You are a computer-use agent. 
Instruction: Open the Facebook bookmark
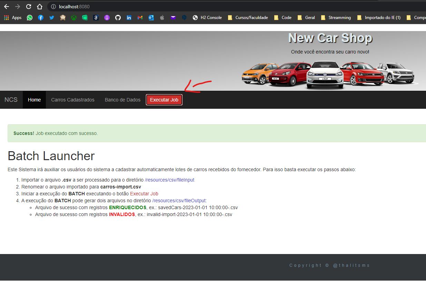[x=41, y=18]
